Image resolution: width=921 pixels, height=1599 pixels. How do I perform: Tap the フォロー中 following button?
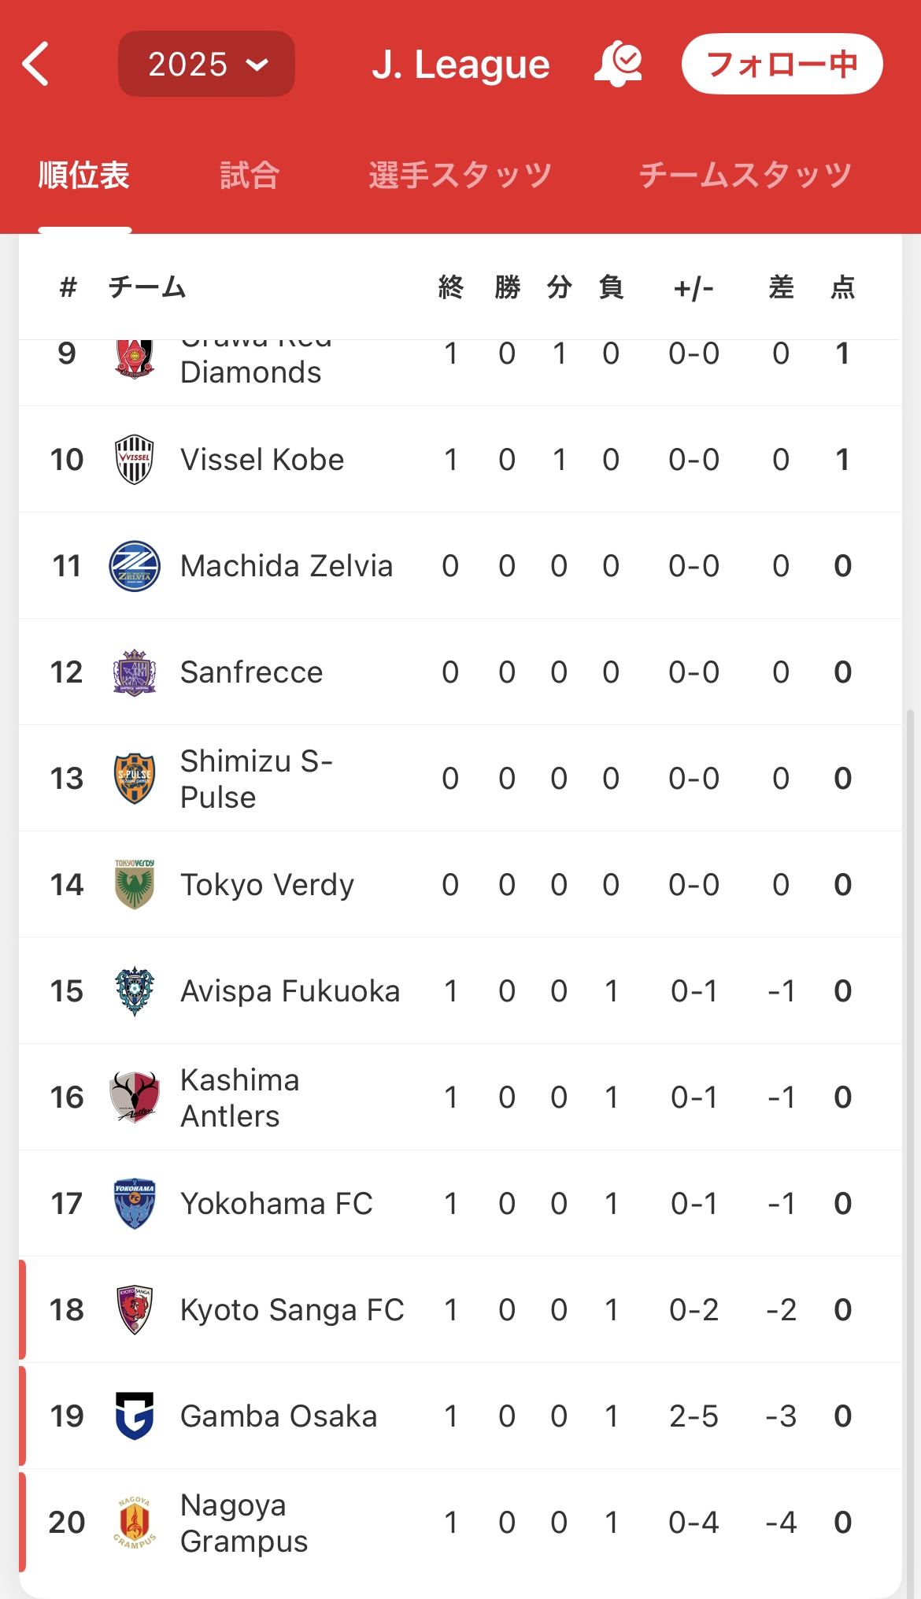click(782, 64)
